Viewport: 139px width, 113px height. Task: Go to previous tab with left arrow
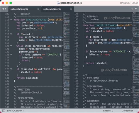[3, 9]
